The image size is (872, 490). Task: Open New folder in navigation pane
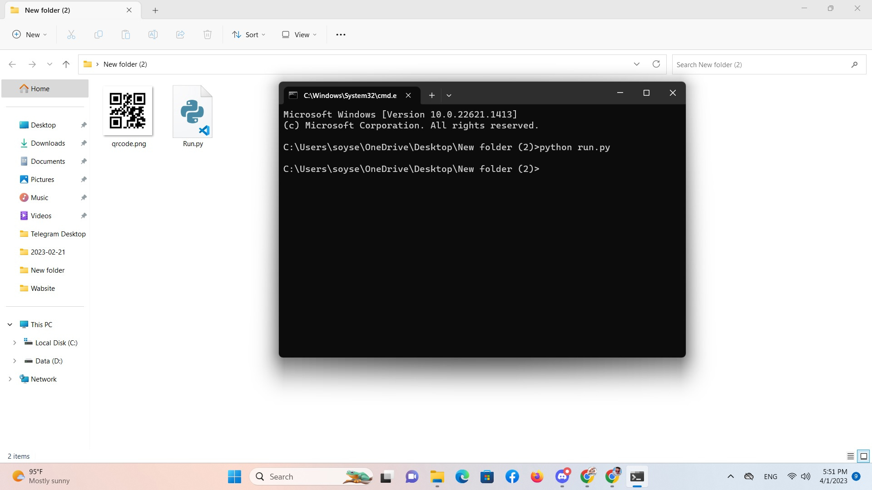coord(47,270)
